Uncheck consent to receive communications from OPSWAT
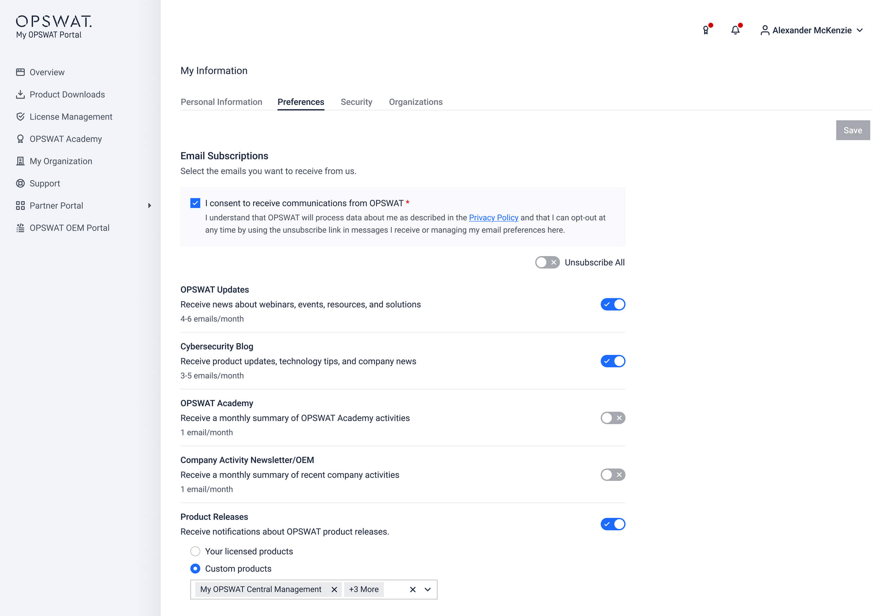 point(195,203)
